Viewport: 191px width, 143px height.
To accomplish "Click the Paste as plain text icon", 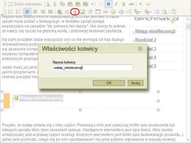I will 78,4.
